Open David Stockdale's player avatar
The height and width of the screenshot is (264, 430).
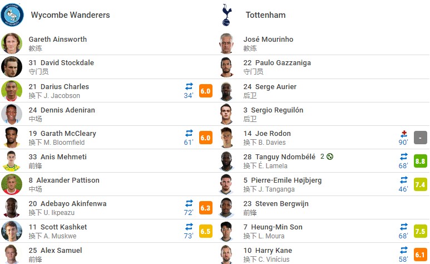[x=12, y=67]
